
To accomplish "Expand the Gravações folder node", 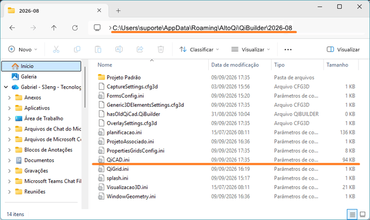I will tap(9, 171).
